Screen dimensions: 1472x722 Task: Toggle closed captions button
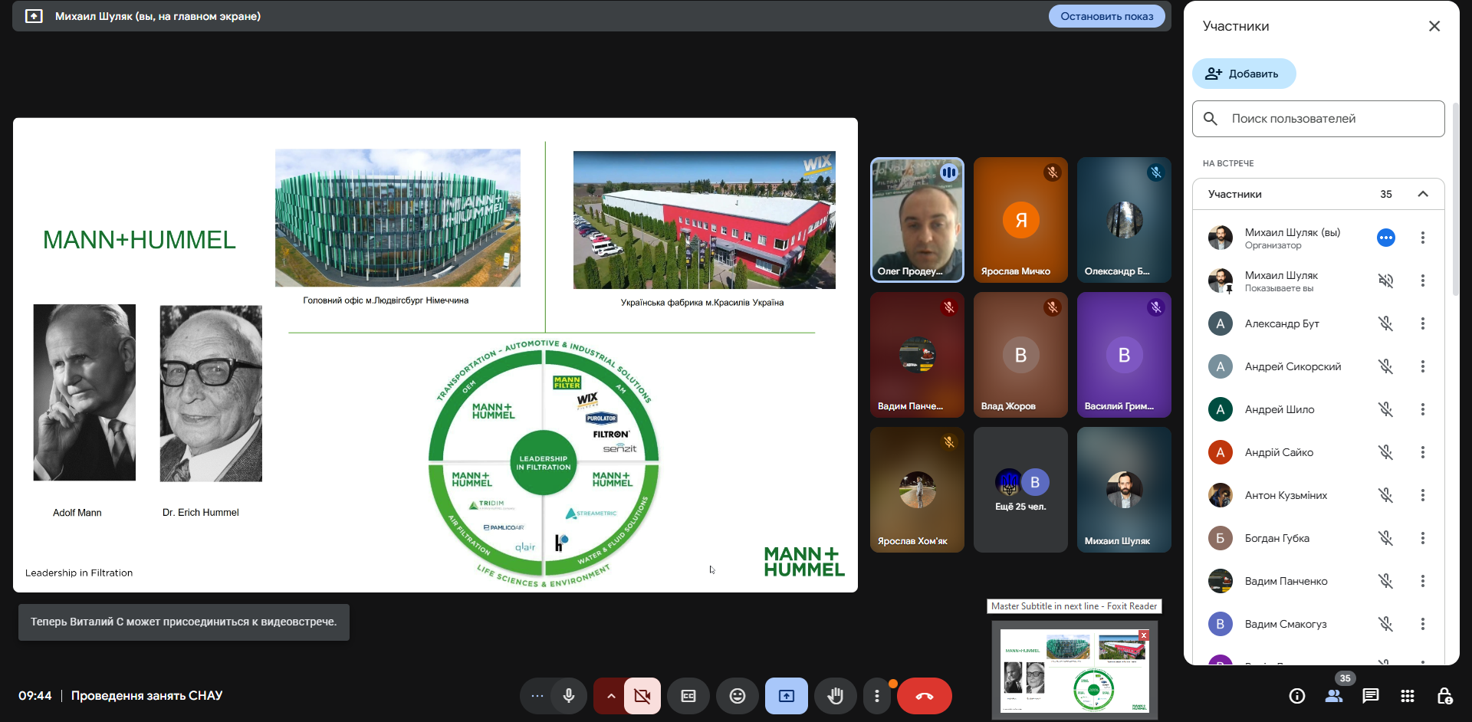[688, 696]
